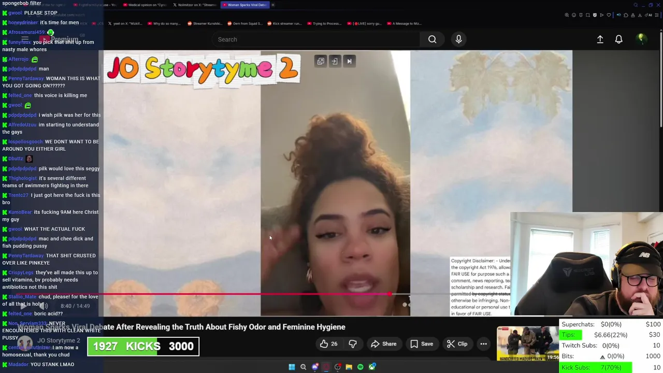663x373 pixels.
Task: Switch to 'Nolimitzor on X' browser tab
Action: [x=195, y=5]
